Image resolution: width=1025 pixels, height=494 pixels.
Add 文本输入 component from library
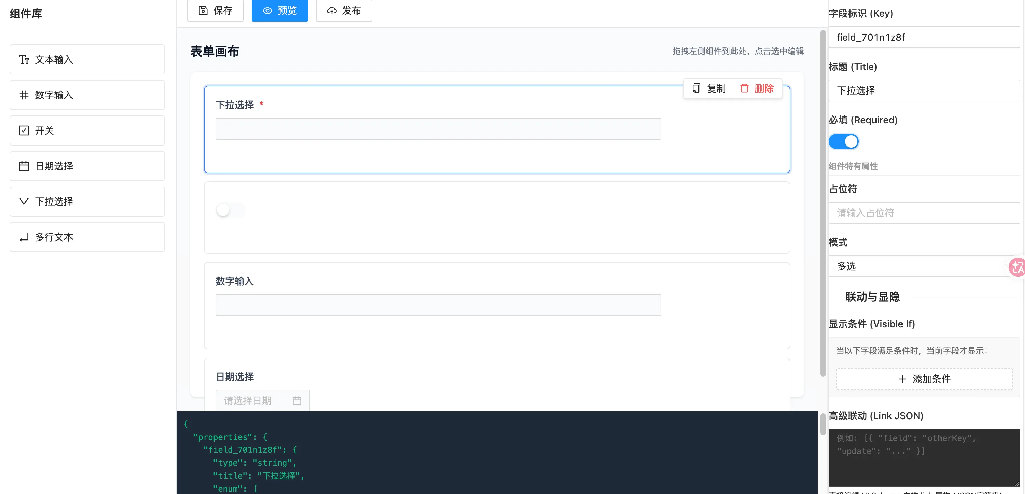click(87, 59)
